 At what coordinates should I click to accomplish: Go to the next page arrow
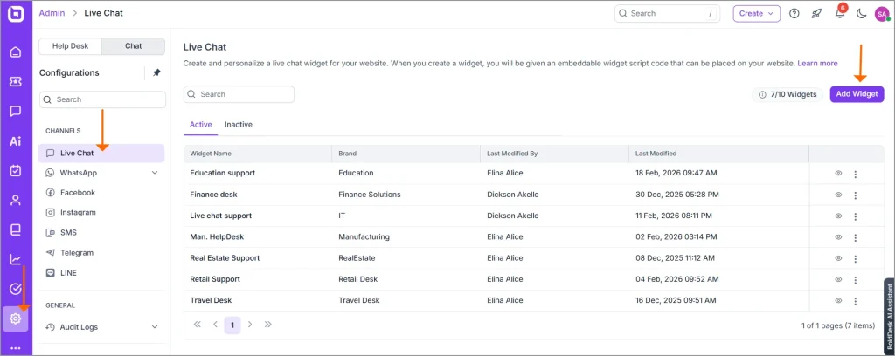[x=250, y=325]
